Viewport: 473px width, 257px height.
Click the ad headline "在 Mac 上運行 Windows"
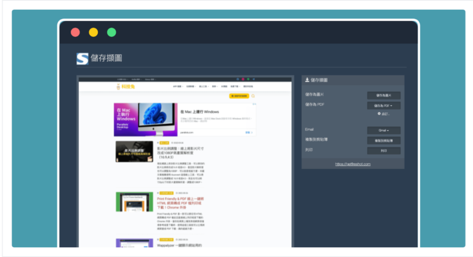pos(200,112)
